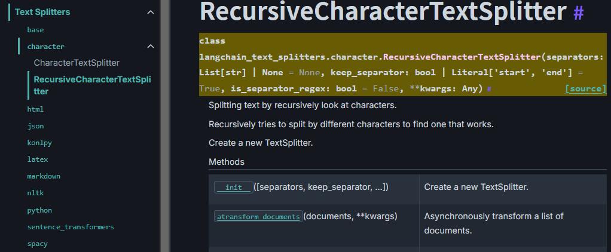Click the keep_separator parameter in signature
Viewport: 611px width, 252px height.
(366, 73)
